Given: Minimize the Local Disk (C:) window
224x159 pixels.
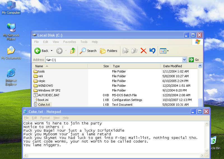Looking at the screenshot, I should [x=186, y=35].
